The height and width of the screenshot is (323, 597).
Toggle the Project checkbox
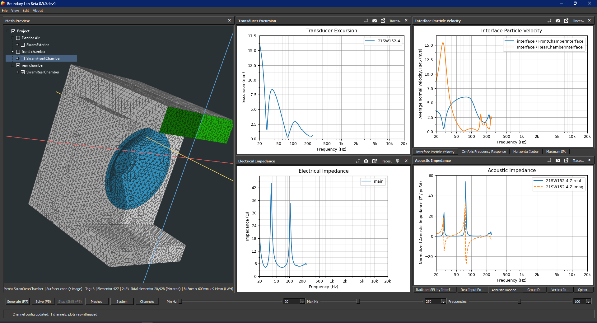click(13, 31)
